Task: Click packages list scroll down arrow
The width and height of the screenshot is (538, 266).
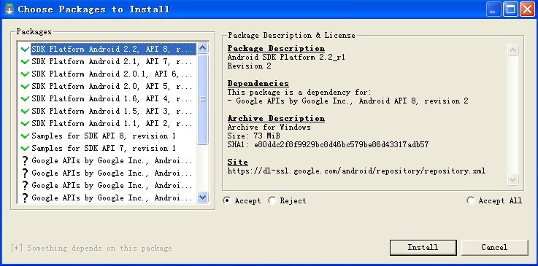Action: click(203, 197)
